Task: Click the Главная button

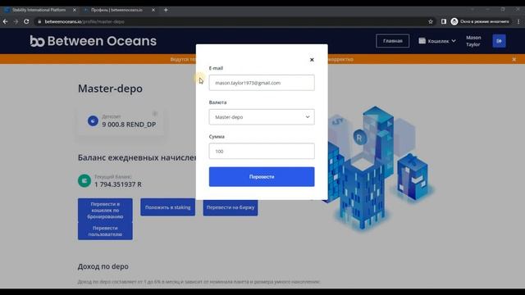Action: click(x=392, y=41)
